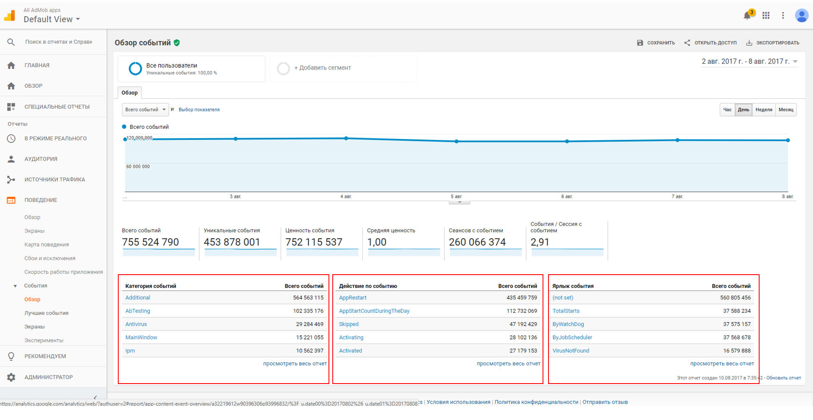Expand the Default View selector
813x420 pixels.
coord(52,19)
